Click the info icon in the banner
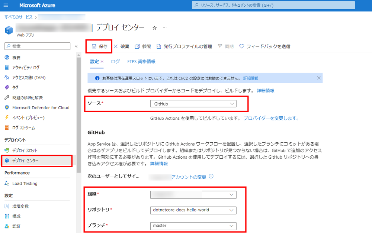Image resolution: width=372 pixels, height=233 pixels. coord(97,78)
